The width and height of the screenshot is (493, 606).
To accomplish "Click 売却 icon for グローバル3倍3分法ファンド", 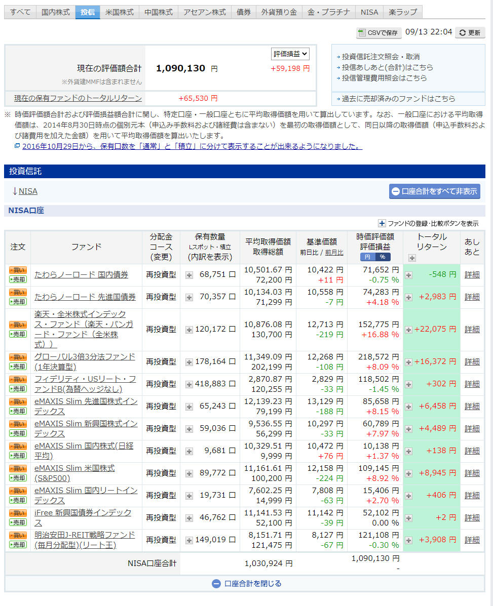I will tap(18, 367).
